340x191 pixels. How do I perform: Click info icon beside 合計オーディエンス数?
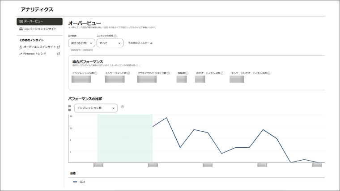pos(222,73)
